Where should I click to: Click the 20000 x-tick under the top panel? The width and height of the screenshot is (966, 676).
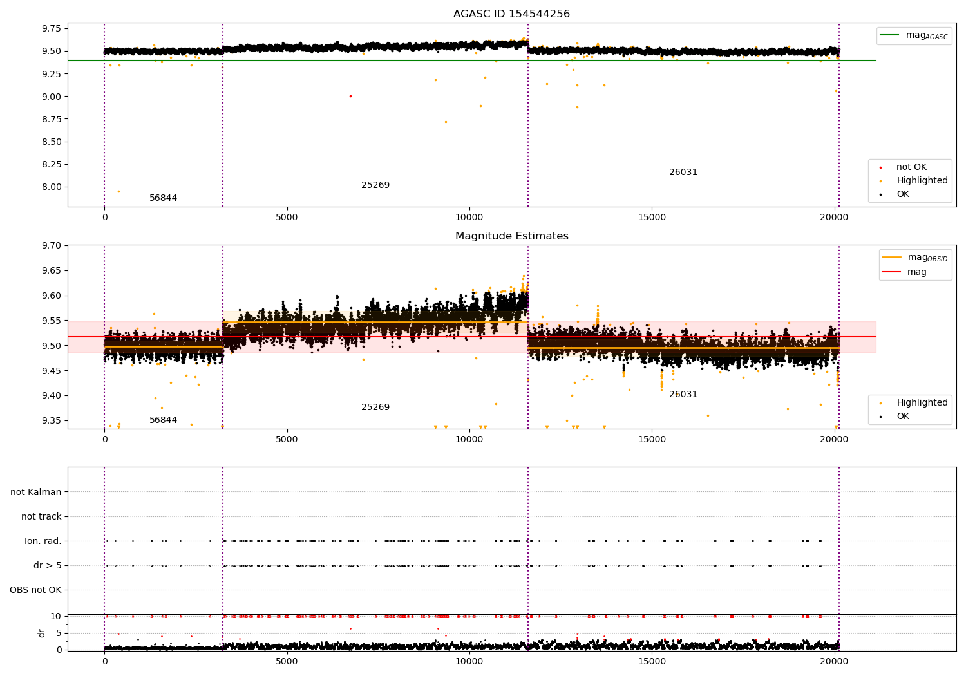(x=835, y=218)
